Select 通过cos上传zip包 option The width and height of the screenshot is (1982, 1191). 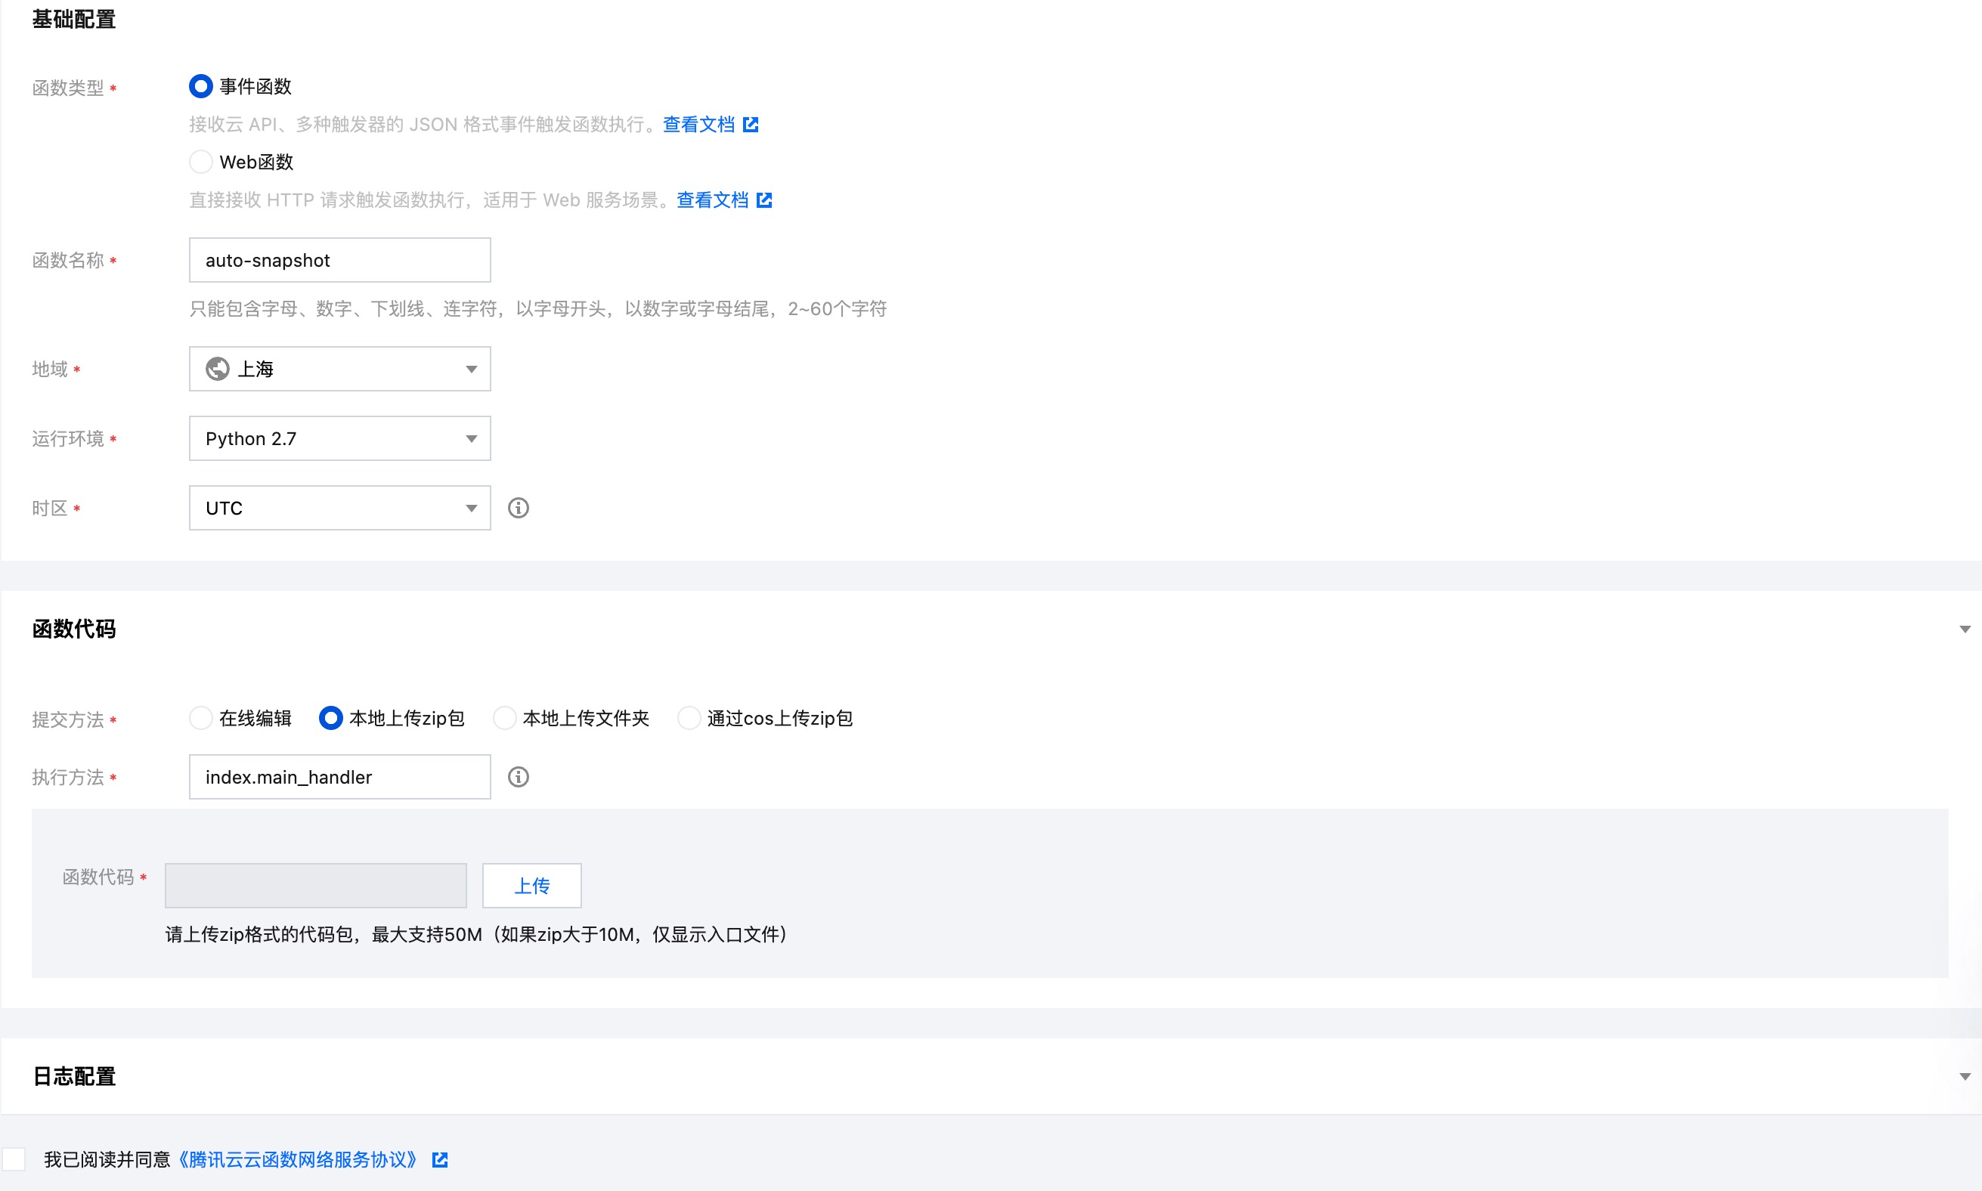coord(689,717)
